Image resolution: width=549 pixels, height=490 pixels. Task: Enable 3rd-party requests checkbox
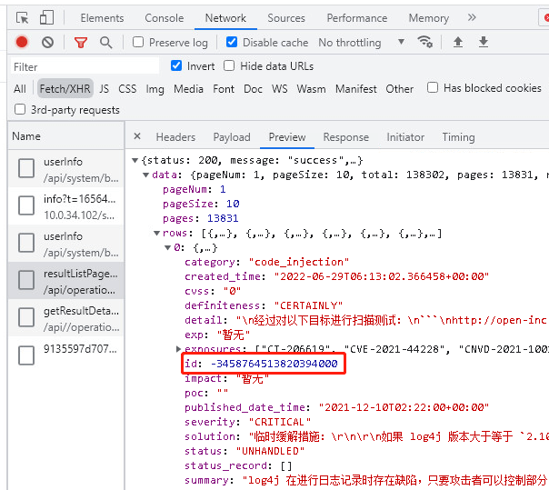point(20,109)
